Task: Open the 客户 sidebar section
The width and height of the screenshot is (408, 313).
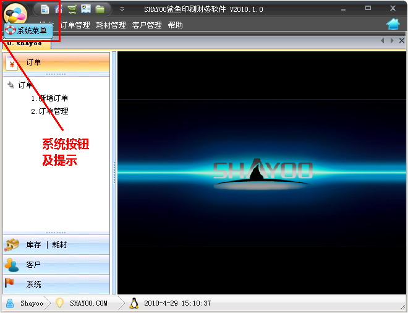Action: tap(56, 265)
